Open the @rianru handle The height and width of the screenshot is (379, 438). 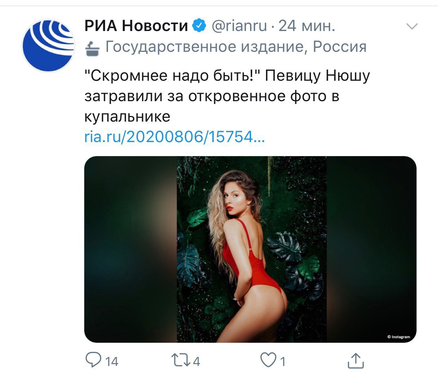[239, 26]
